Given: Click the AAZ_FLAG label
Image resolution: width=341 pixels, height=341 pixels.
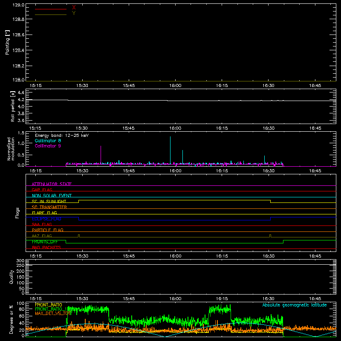Looking at the screenshot, I should (42, 236).
